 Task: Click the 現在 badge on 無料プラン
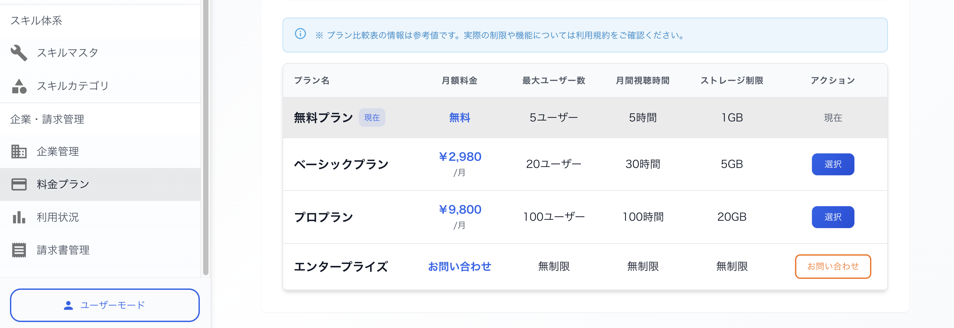pyautogui.click(x=372, y=117)
